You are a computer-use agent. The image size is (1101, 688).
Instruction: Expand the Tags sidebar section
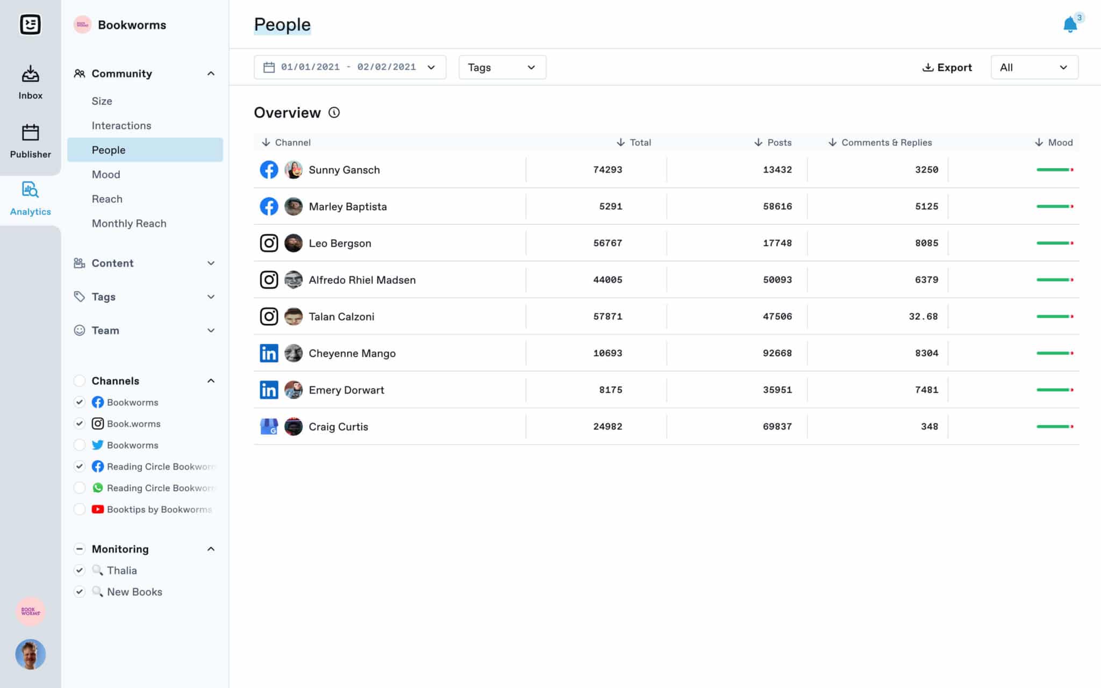pyautogui.click(x=211, y=297)
